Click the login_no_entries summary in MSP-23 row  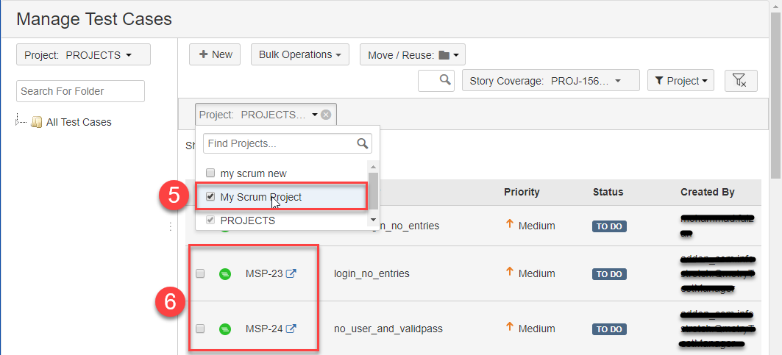372,273
